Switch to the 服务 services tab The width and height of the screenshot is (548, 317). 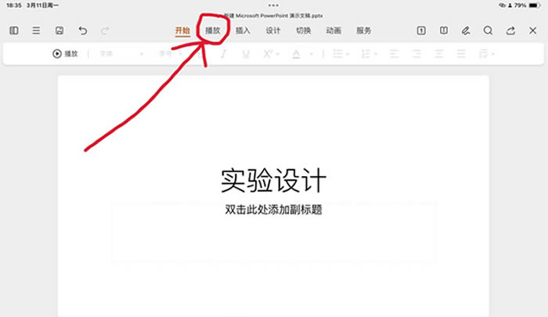[x=363, y=31]
